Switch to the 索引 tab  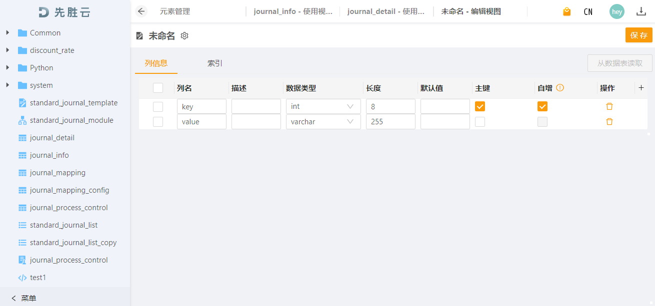click(x=215, y=63)
